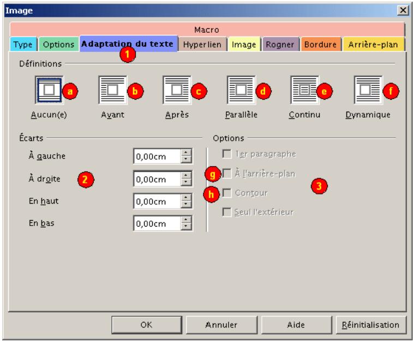Image resolution: width=413 pixels, height=341 pixels.
Task: Select the Parallèle wrap icon
Action: click(x=241, y=90)
